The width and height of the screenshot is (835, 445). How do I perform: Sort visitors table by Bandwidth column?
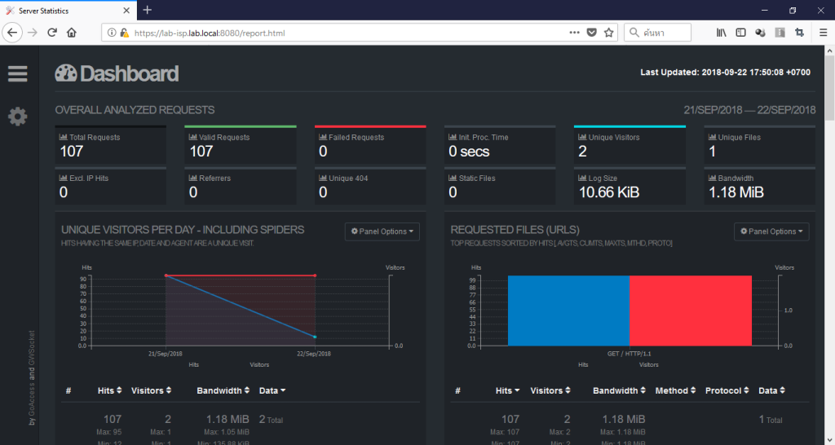click(x=223, y=390)
